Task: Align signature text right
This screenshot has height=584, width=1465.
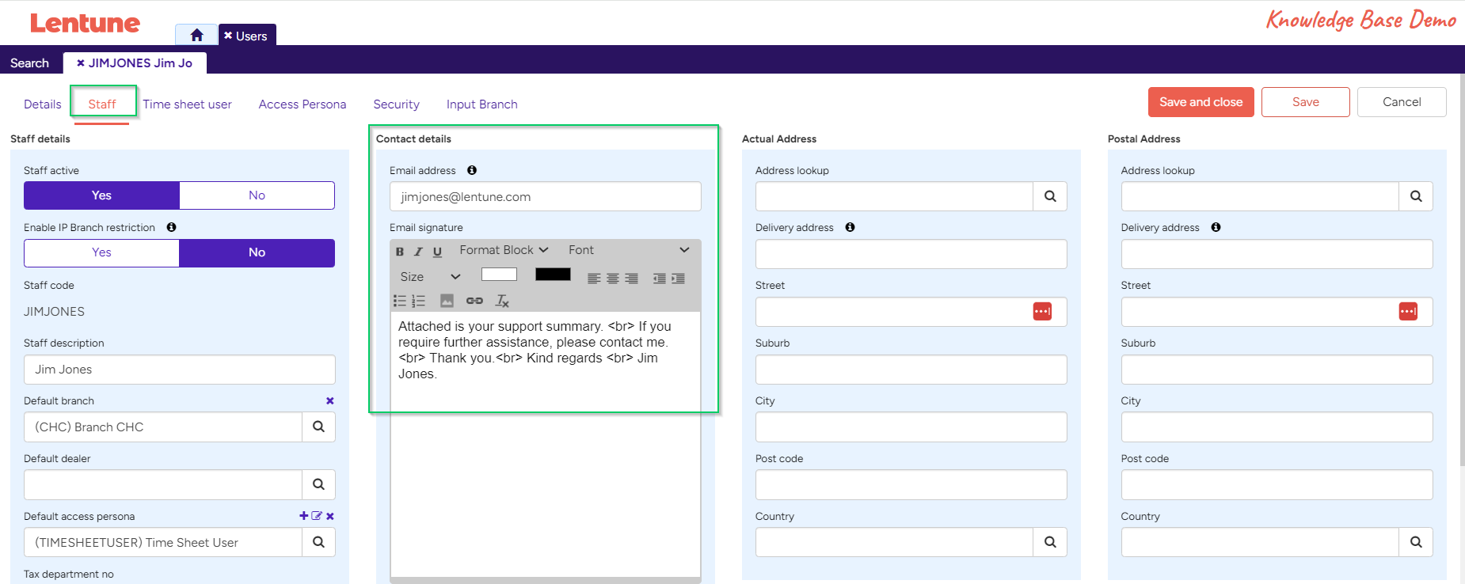Action: coord(632,279)
